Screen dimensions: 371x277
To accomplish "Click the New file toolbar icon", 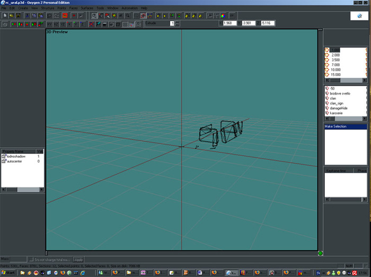I will (x=4, y=16).
